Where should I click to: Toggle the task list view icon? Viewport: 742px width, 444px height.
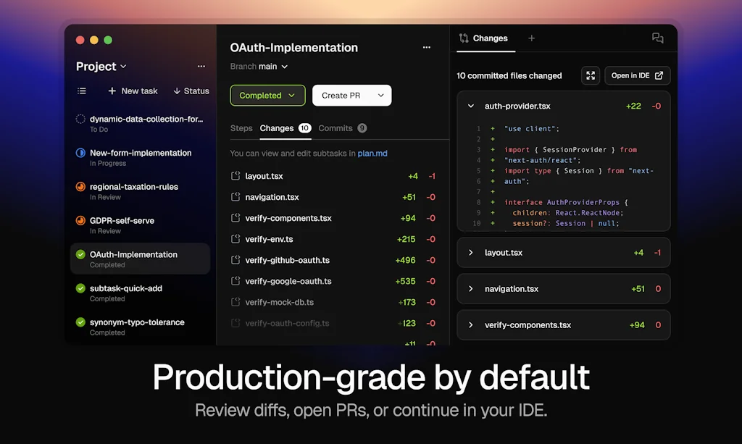[x=81, y=91]
